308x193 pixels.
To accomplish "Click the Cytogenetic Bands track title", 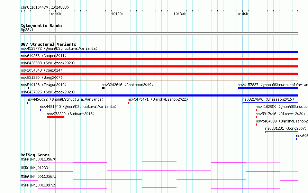I will 41,26.
